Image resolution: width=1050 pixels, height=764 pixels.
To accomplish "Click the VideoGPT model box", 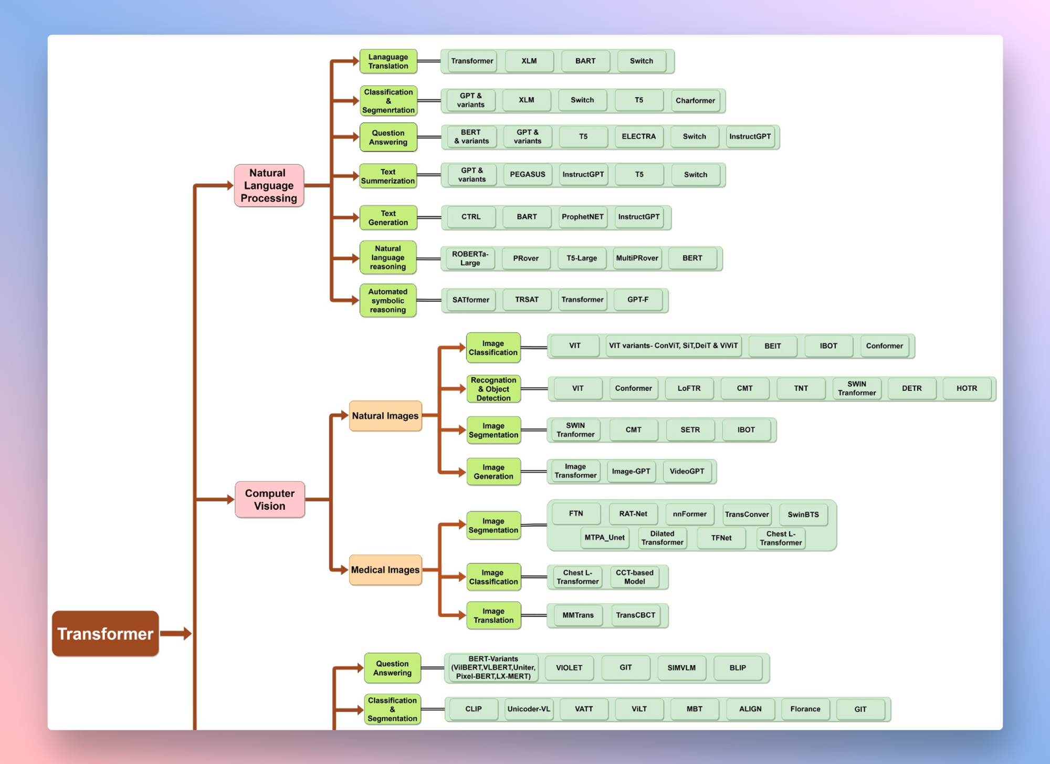I will point(687,472).
